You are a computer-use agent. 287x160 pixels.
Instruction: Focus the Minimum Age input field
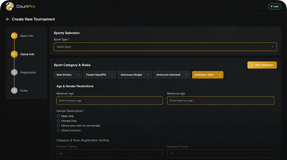pyautogui.click(x=110, y=101)
